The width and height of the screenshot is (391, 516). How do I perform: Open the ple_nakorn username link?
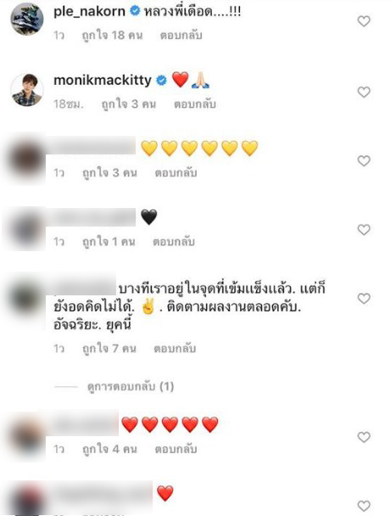click(89, 12)
